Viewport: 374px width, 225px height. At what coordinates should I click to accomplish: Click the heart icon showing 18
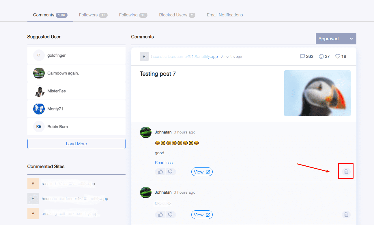[338, 56]
